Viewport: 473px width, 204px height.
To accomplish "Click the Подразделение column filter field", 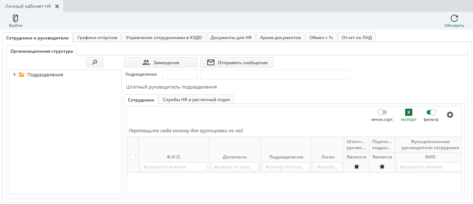I will point(286,166).
